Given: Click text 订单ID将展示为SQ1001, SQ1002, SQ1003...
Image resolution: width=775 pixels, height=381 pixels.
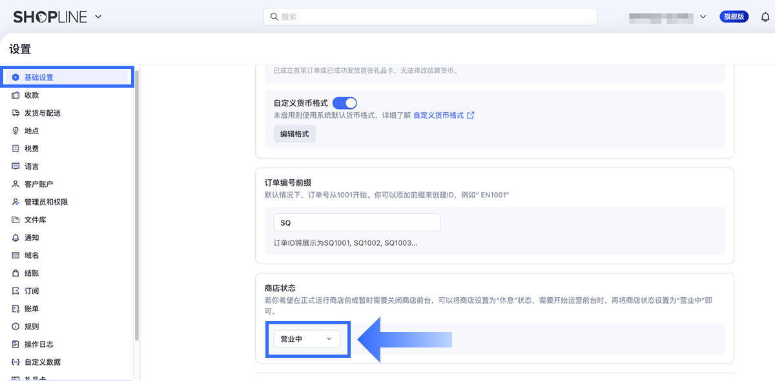Looking at the screenshot, I should point(346,243).
